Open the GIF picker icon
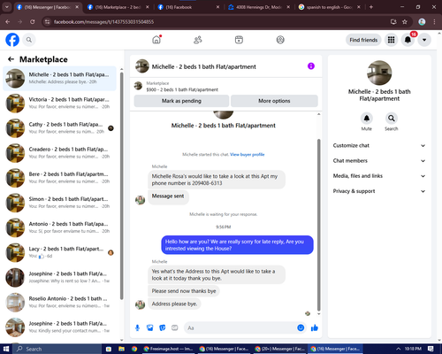442x354 pixels. pyautogui.click(x=175, y=327)
